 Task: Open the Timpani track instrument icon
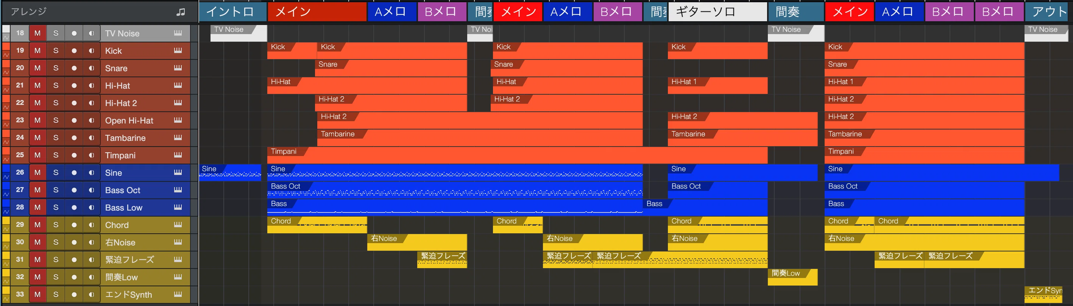(x=178, y=155)
